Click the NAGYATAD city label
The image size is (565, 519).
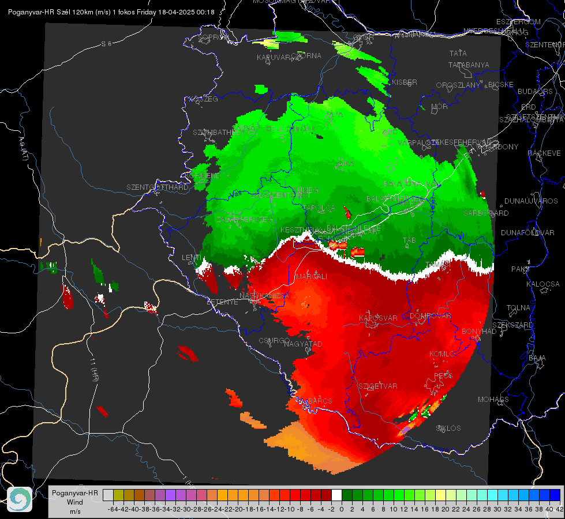[303, 344]
